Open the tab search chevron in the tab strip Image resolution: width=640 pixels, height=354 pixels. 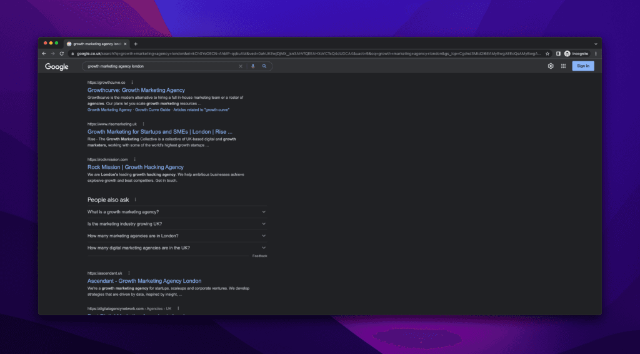pos(596,44)
